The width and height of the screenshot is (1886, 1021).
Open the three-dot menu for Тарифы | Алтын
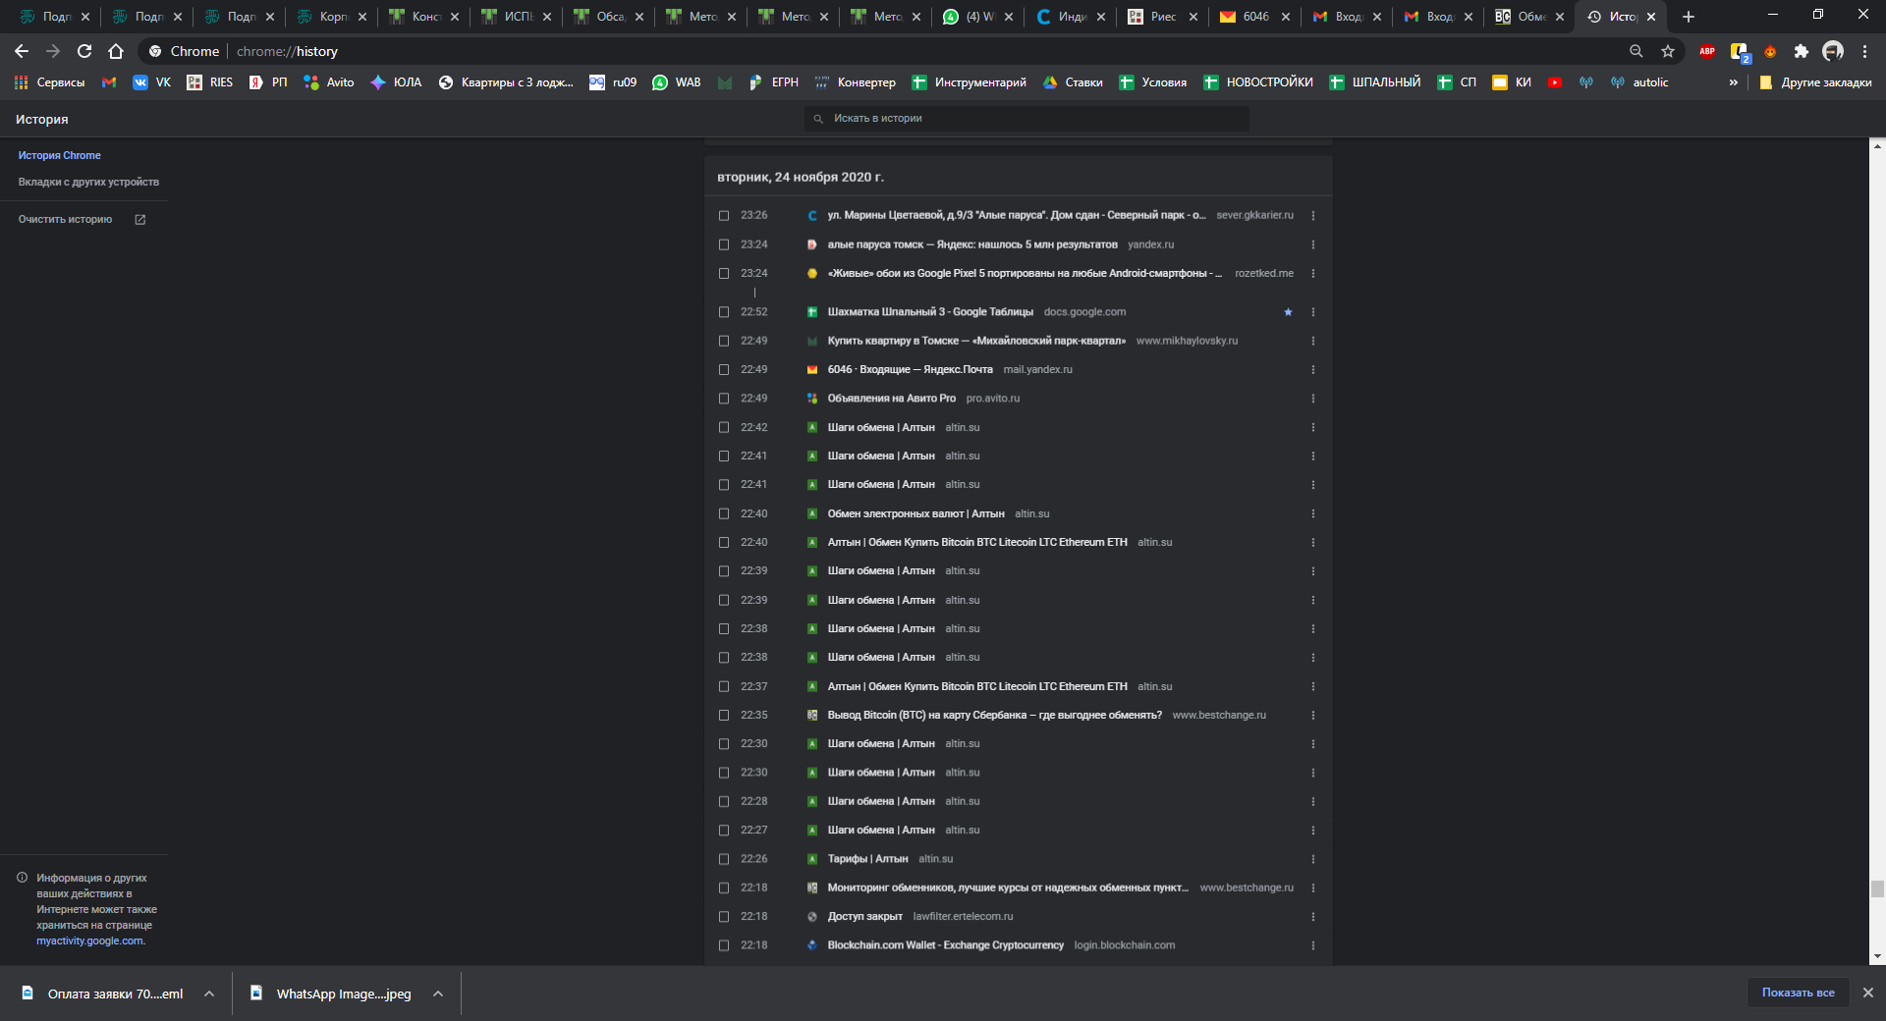point(1313,859)
